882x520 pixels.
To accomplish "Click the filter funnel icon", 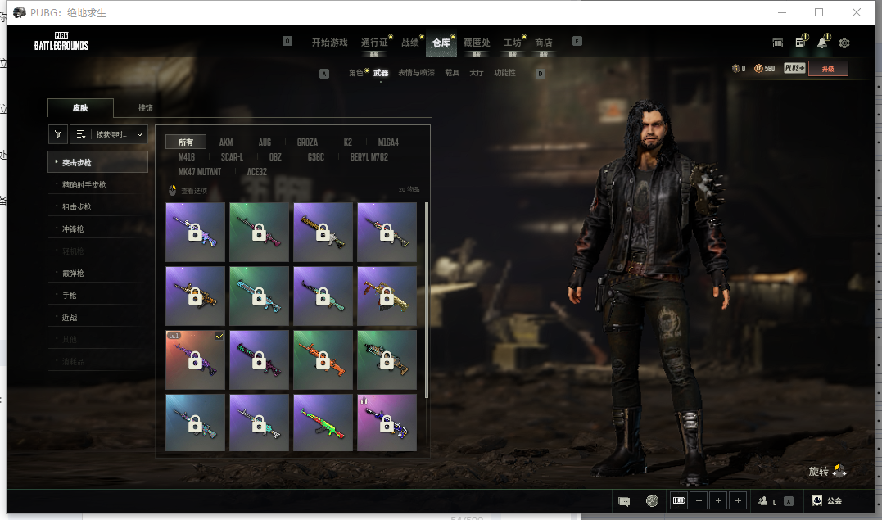I will [x=57, y=133].
